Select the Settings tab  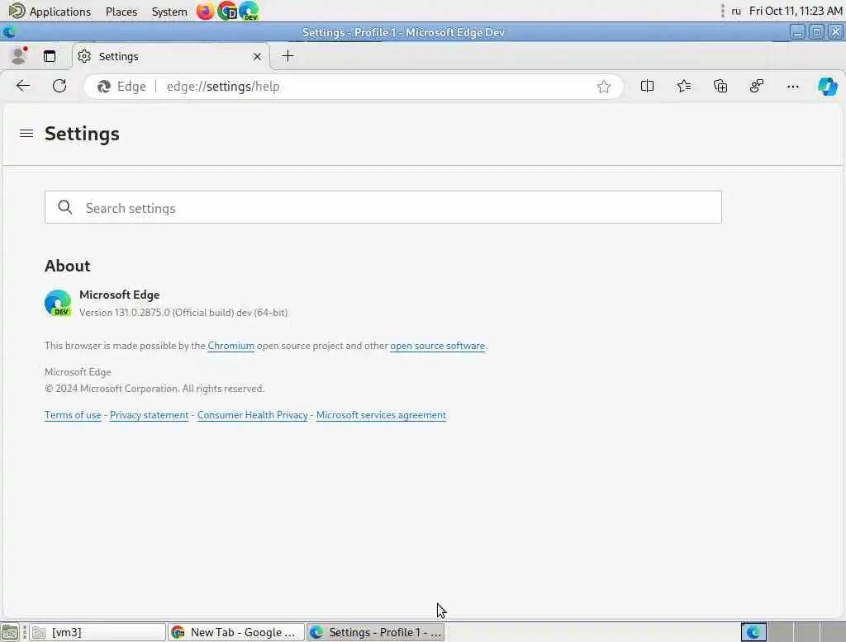click(x=170, y=57)
